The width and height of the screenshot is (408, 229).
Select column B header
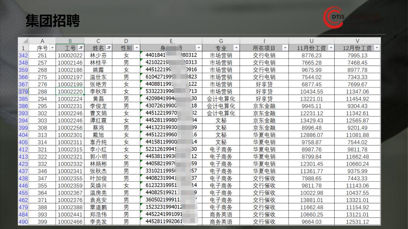pyautogui.click(x=70, y=41)
